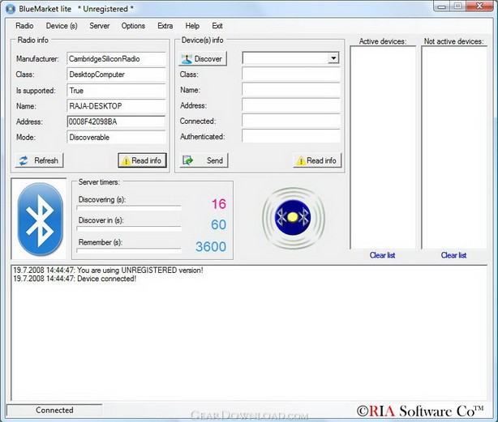Click the Connected status bar entry
Screen dimensions: 498x422
(54, 411)
